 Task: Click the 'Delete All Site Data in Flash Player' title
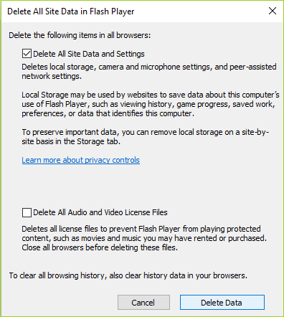(x=71, y=11)
